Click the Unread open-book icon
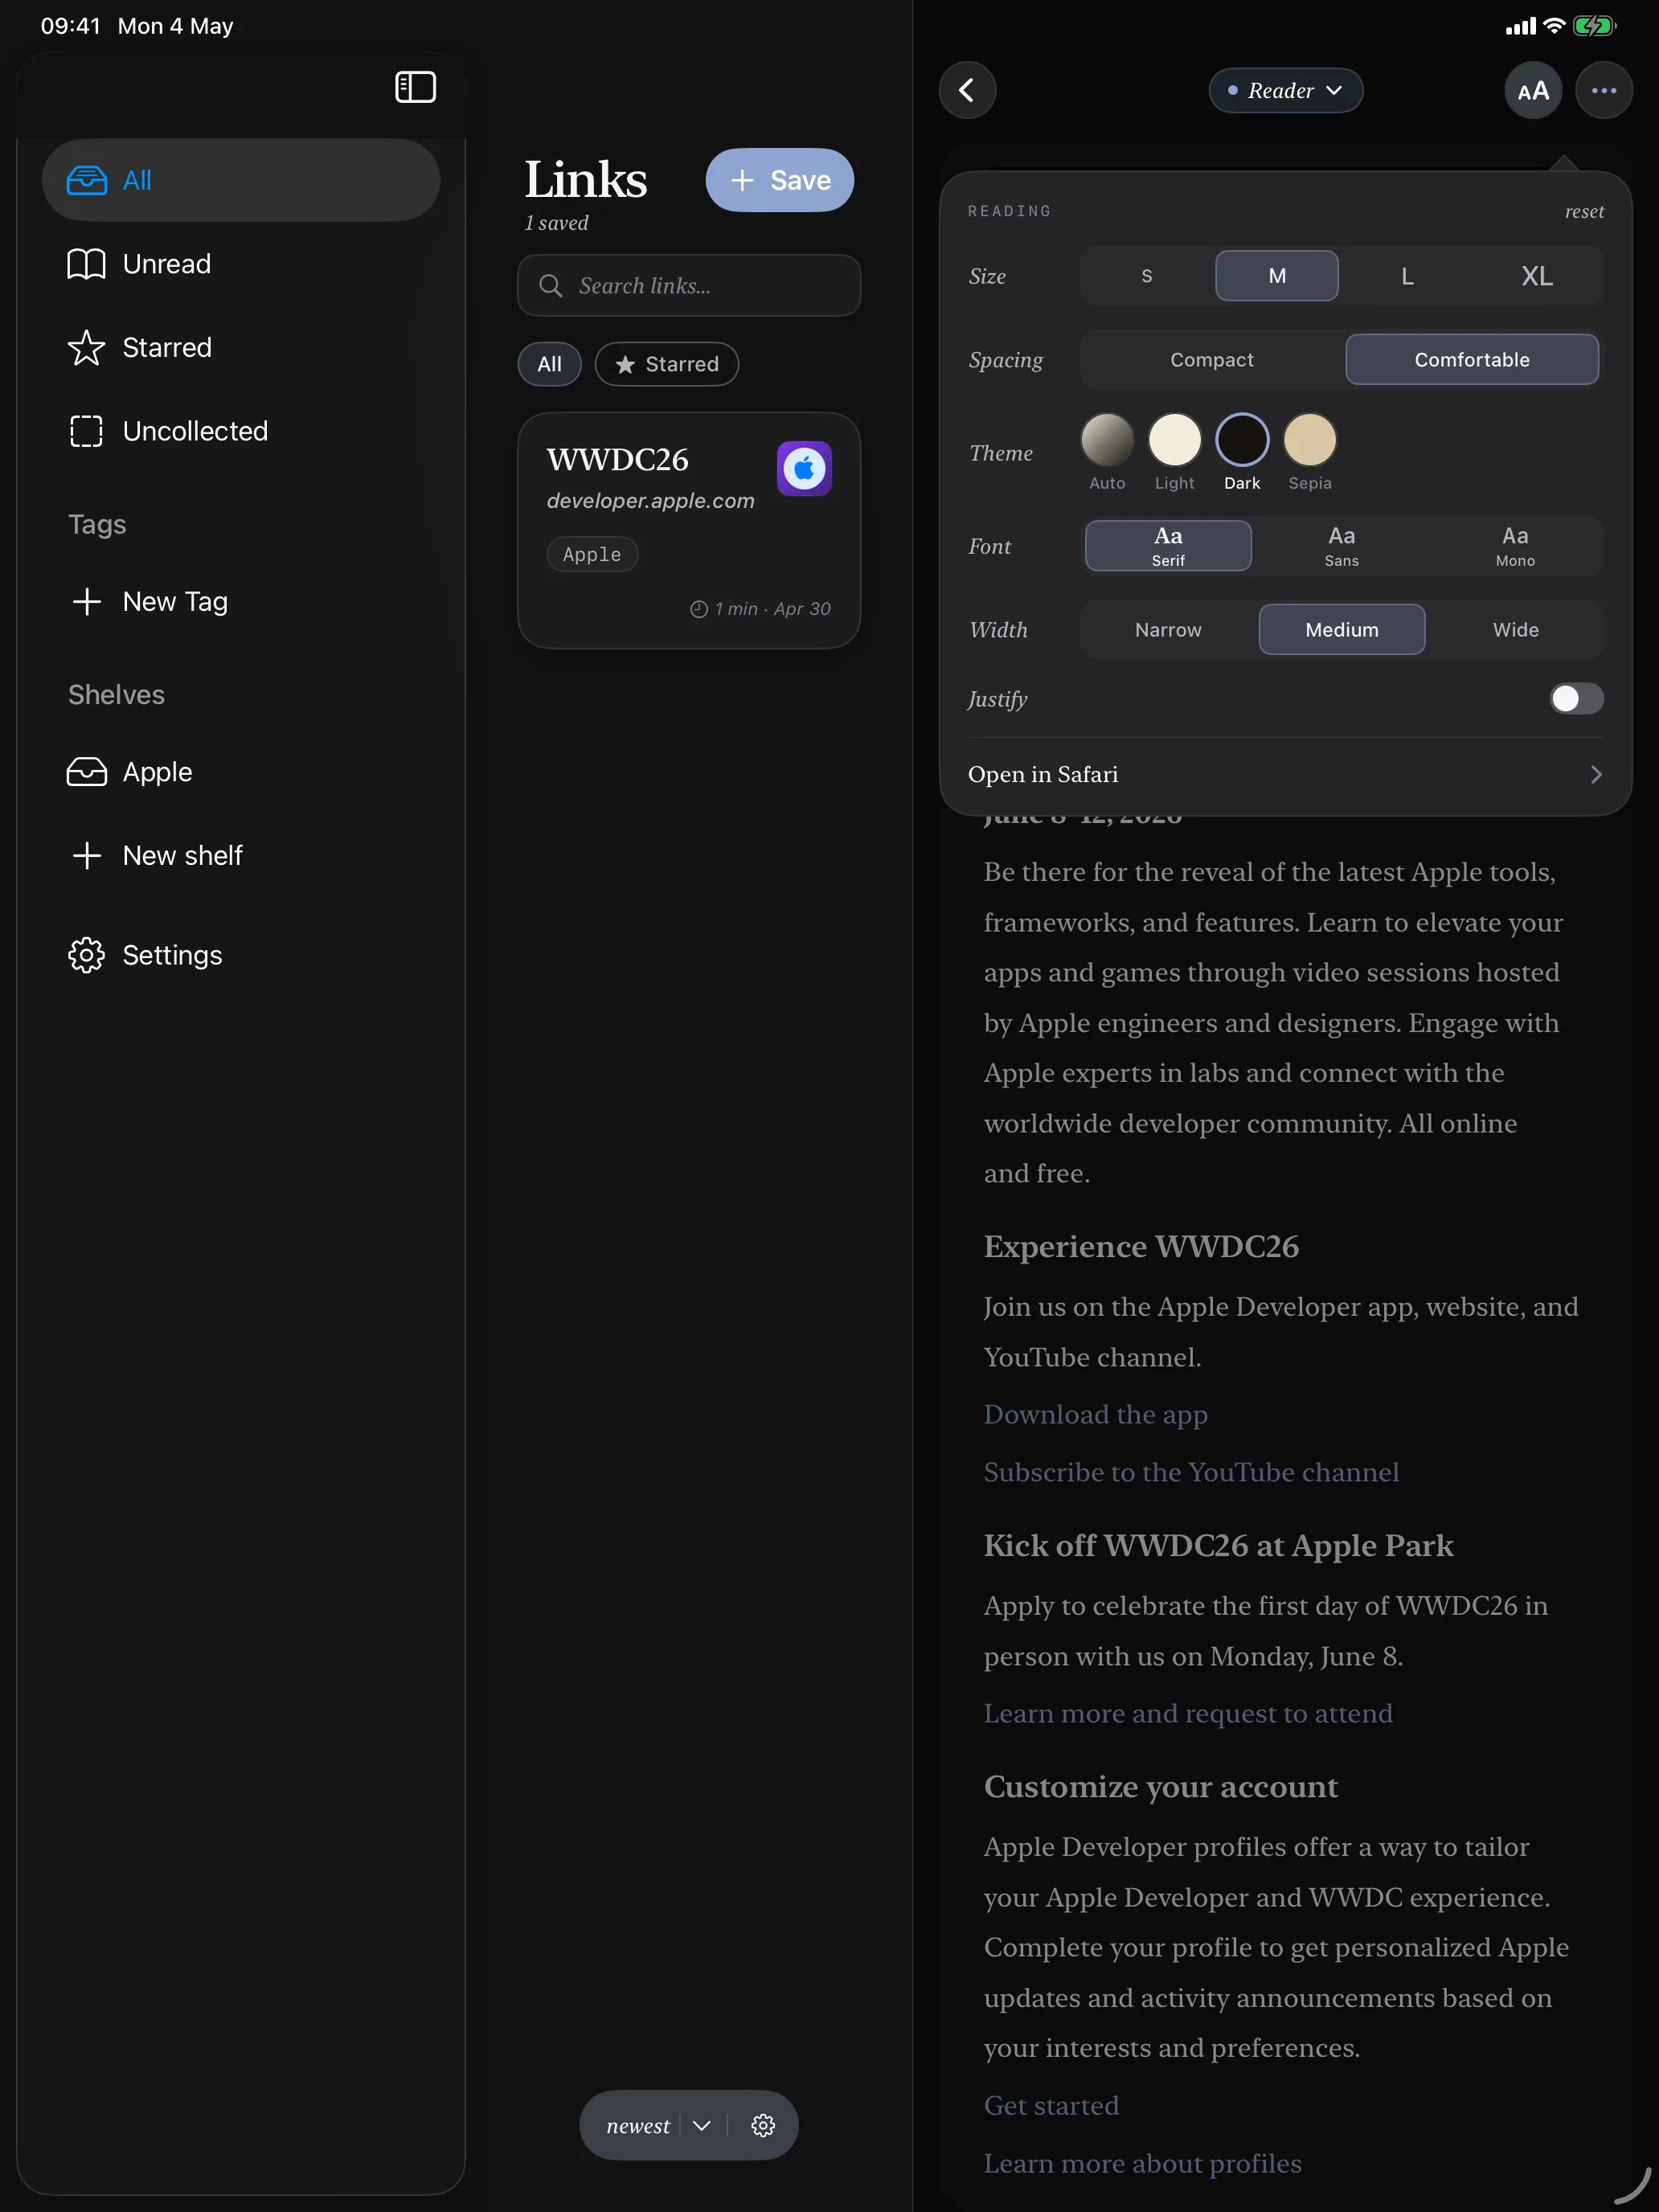 86,264
